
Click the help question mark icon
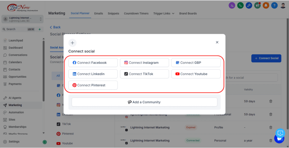[x=274, y=5]
